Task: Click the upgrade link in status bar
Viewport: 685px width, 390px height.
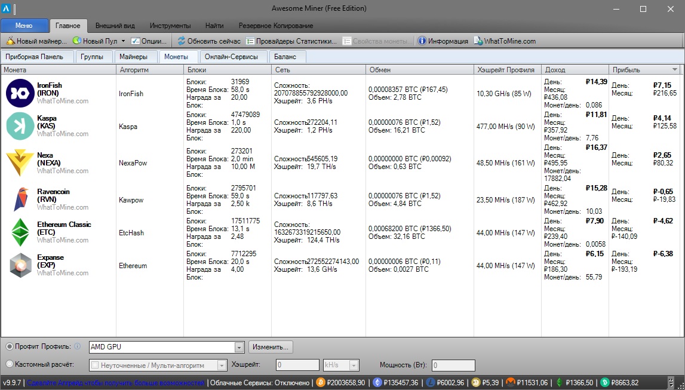Action: [115, 383]
